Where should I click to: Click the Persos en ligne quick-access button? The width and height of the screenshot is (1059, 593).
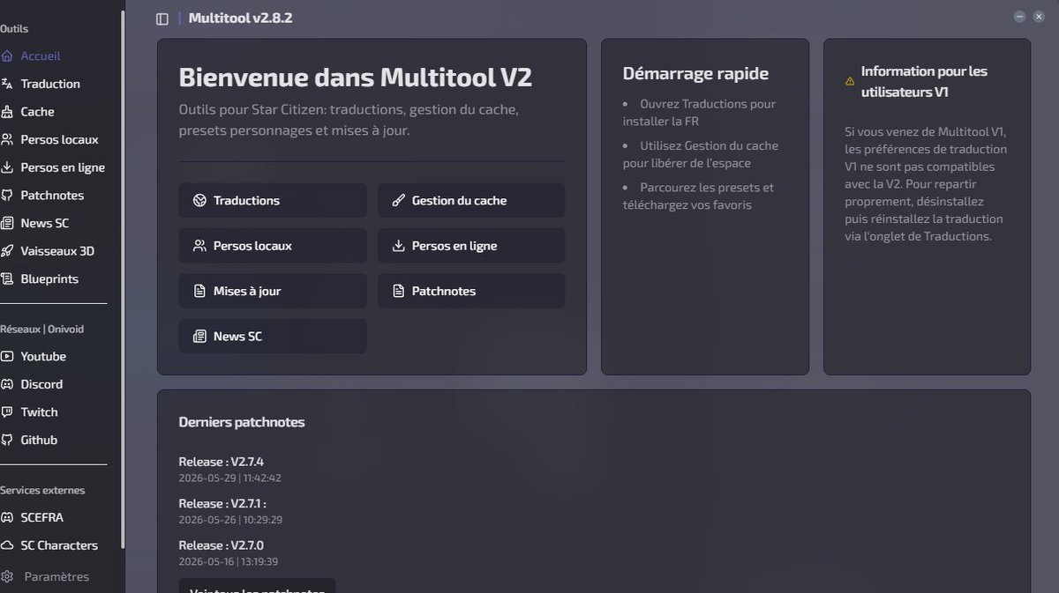(x=471, y=246)
